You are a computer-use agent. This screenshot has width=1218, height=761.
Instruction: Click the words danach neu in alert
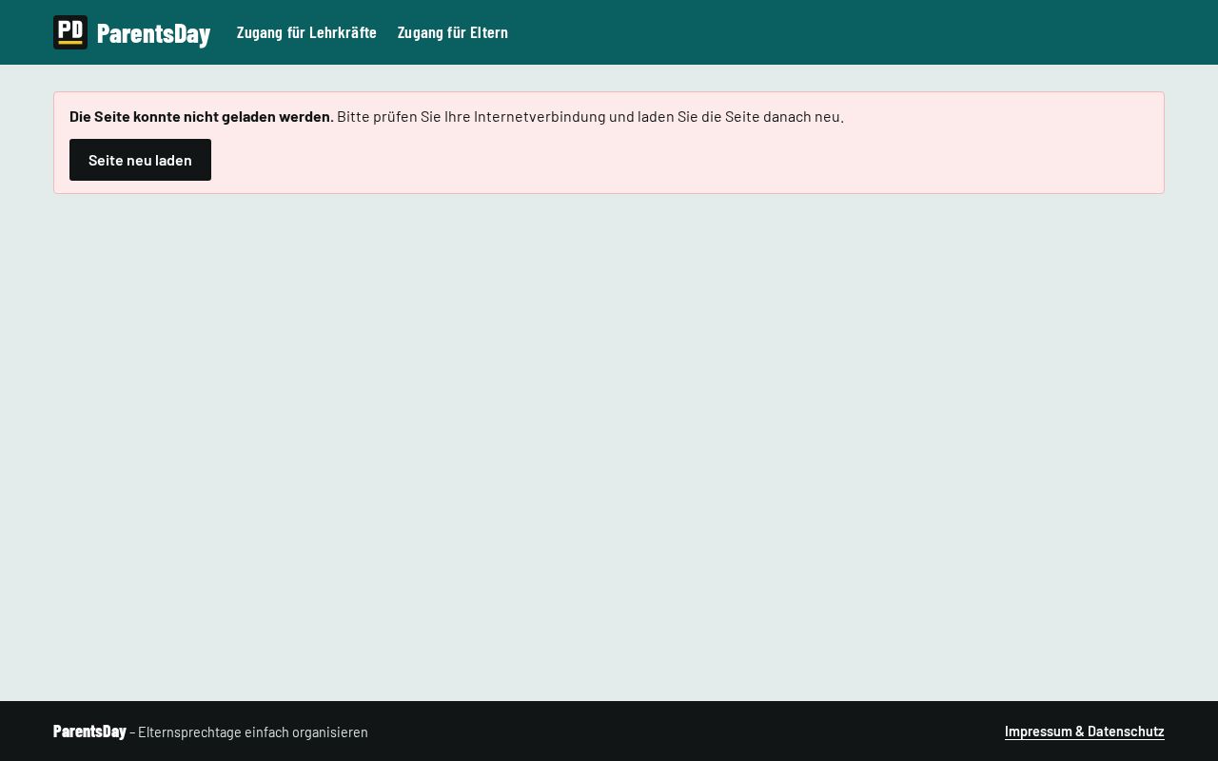pos(802,116)
